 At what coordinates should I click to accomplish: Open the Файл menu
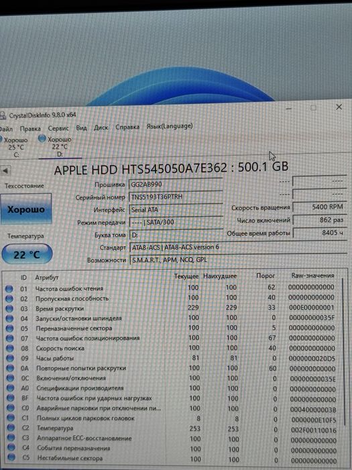pyautogui.click(x=6, y=129)
